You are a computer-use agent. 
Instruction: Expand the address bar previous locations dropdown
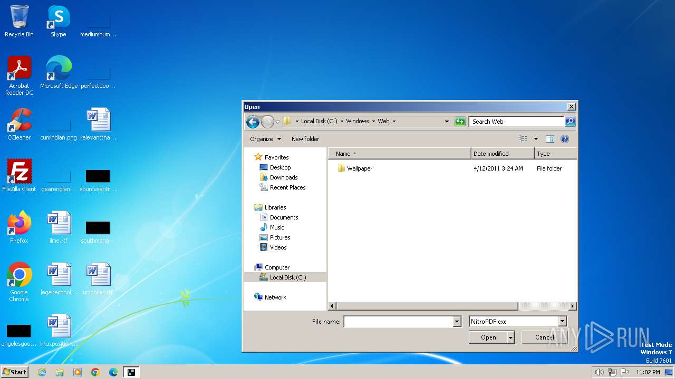(x=447, y=122)
